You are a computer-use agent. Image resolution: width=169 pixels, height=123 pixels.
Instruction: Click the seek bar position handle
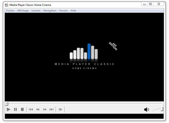pyautogui.click(x=6, y=104)
